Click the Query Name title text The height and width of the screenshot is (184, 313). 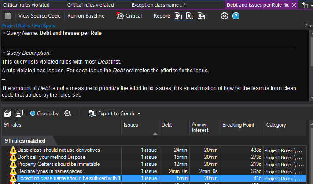[70, 33]
